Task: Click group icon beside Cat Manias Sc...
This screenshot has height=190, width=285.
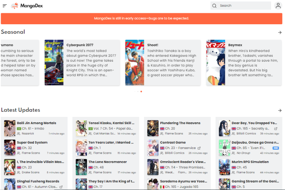Action: click(90, 134)
